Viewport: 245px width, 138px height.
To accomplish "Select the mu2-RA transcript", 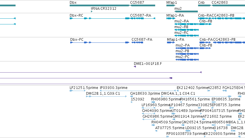I will coord(187,24).
